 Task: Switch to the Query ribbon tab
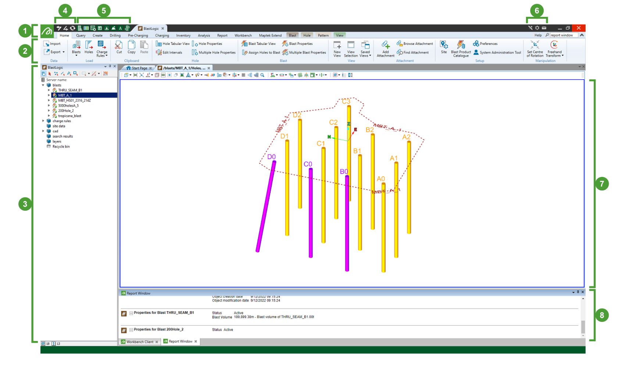[81, 36]
